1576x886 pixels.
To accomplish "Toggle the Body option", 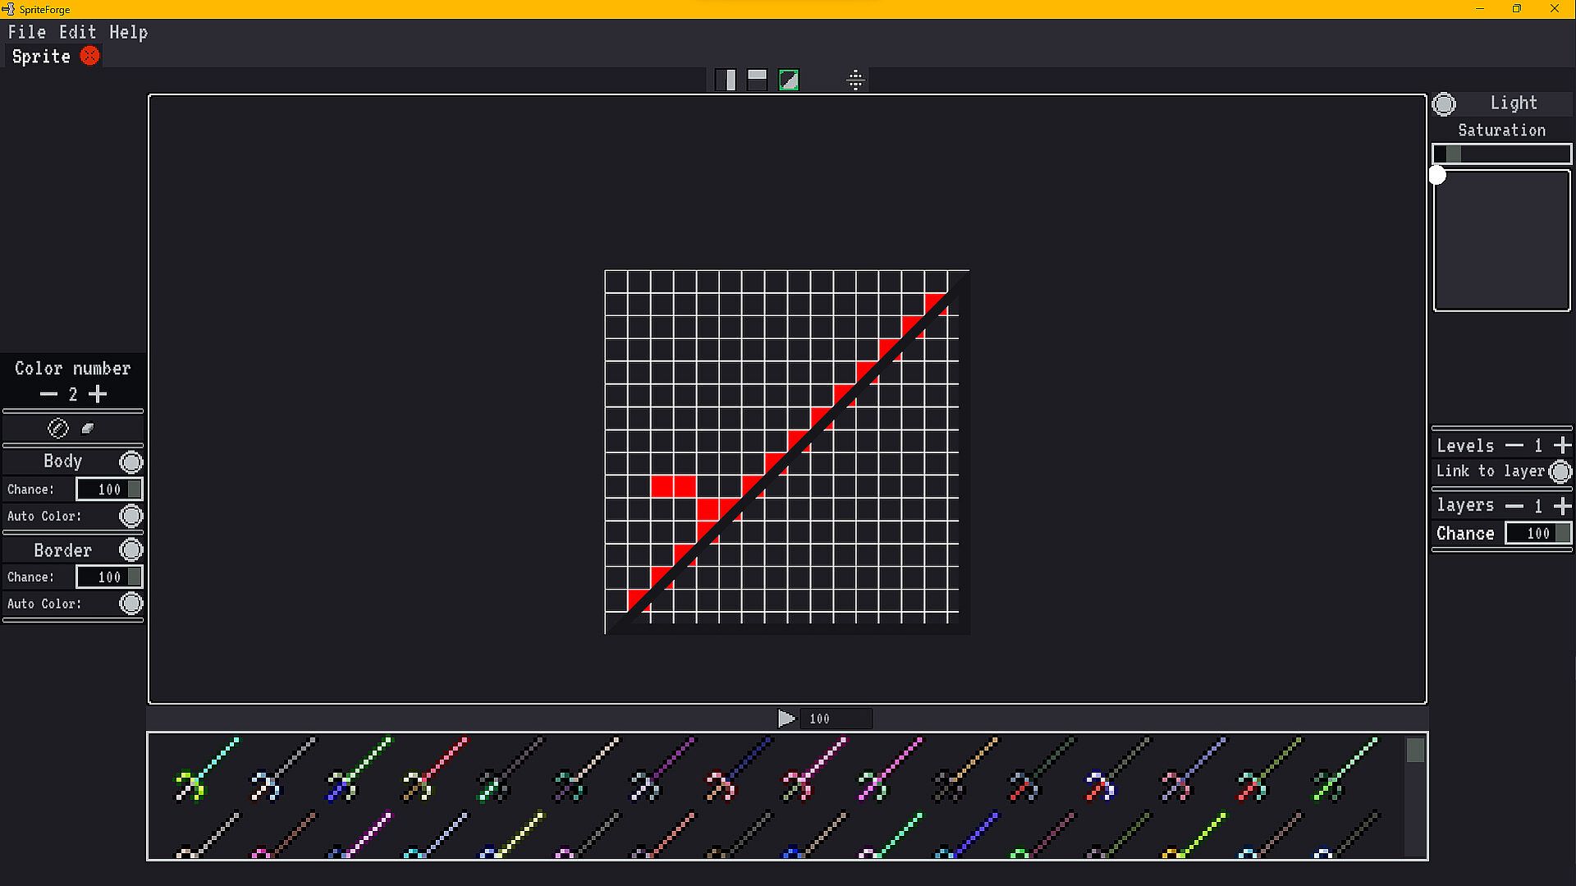I will [x=131, y=461].
